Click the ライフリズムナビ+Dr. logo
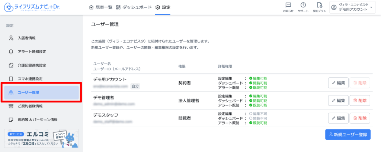This screenshot has width=381, height=152. pos(32,7)
